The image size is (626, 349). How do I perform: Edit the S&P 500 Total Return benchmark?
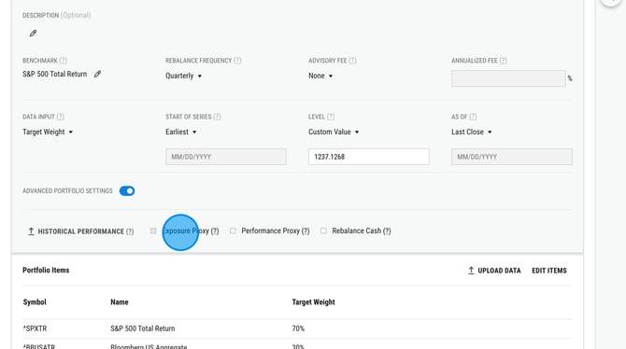coord(97,75)
